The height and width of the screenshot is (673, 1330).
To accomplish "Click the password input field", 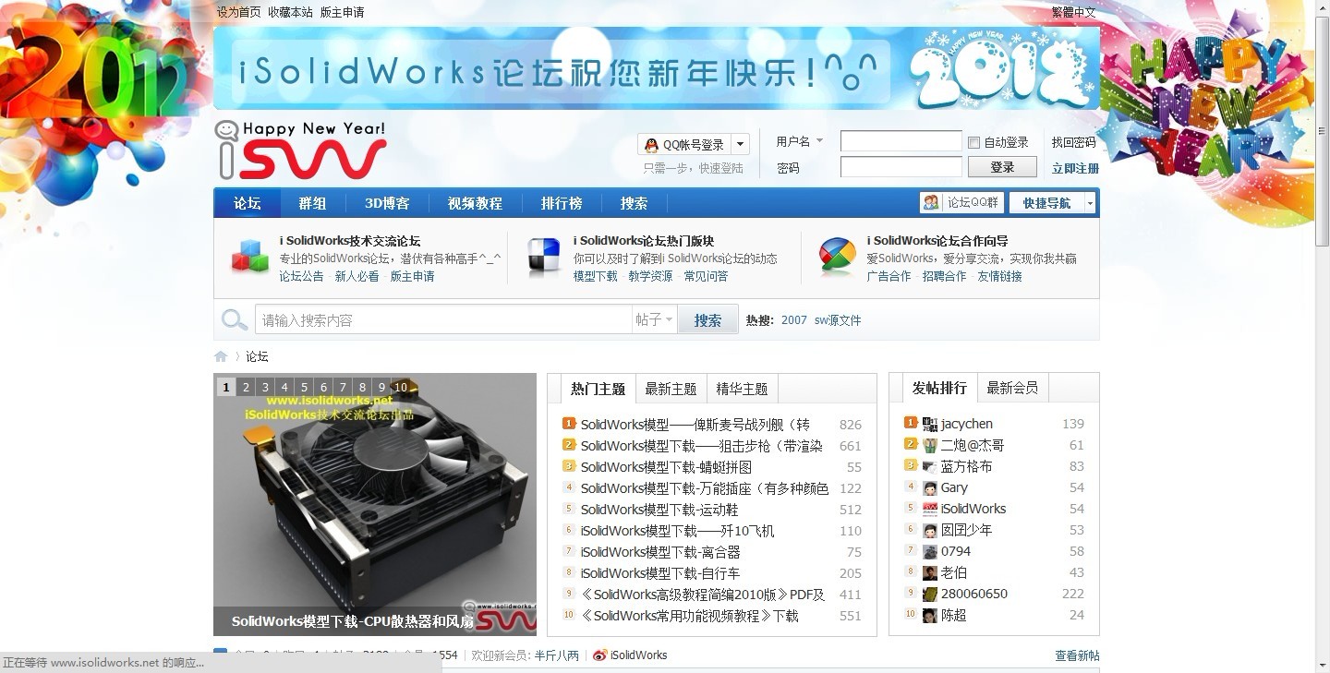I will point(901,167).
